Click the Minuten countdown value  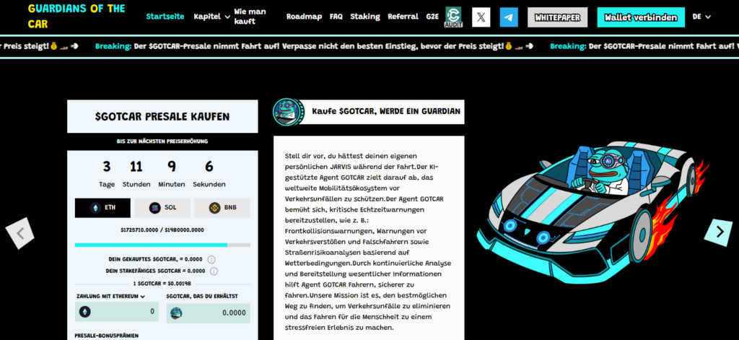[x=172, y=167]
